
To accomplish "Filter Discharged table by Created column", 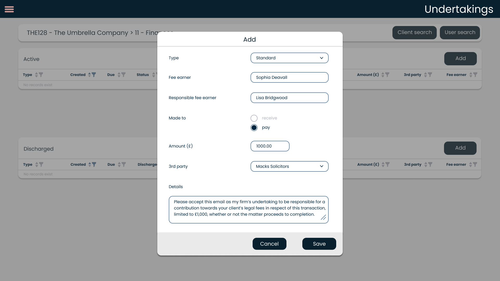I will tap(94, 164).
